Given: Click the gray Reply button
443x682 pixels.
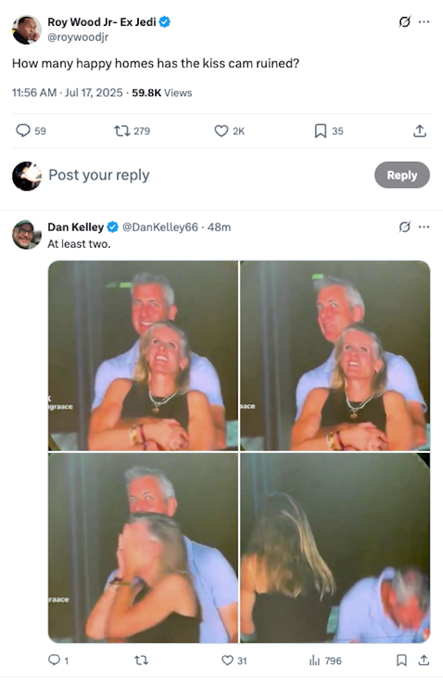Looking at the screenshot, I should pyautogui.click(x=402, y=175).
